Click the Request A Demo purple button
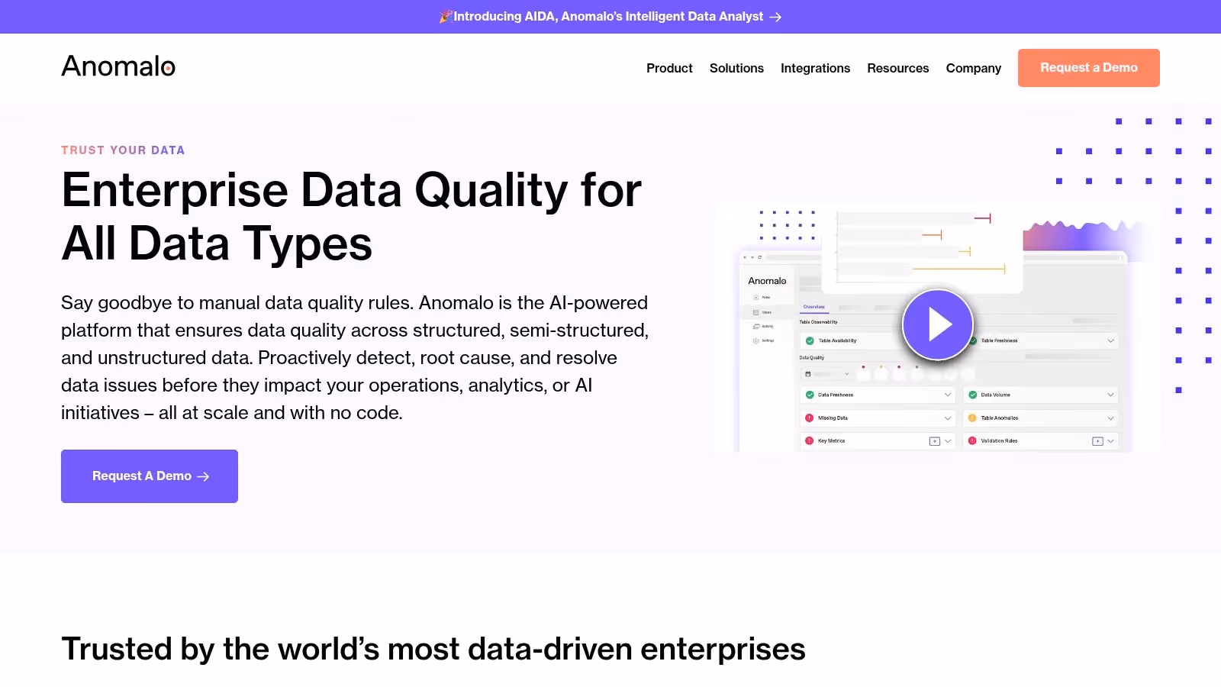 coord(149,476)
